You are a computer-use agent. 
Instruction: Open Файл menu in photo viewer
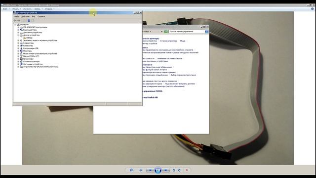6,9
